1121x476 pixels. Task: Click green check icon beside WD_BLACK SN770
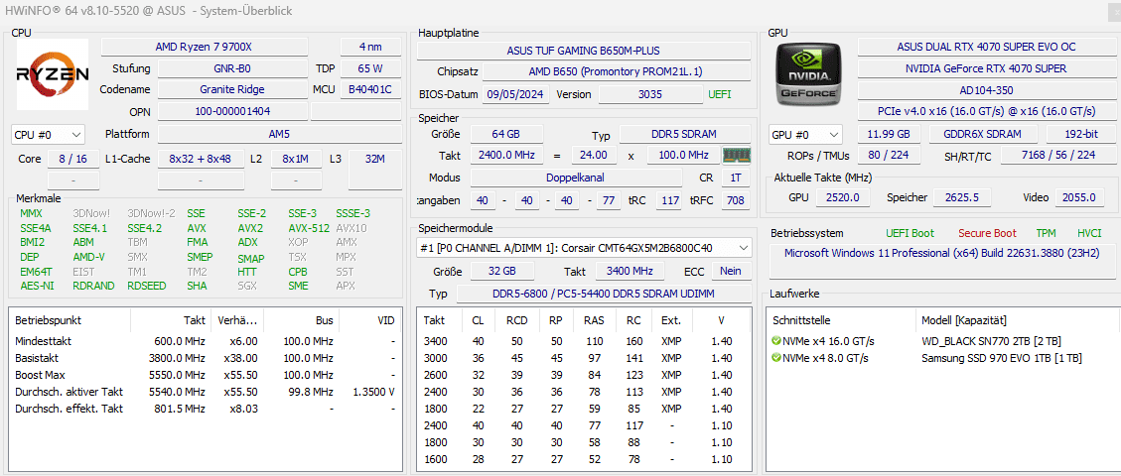pyautogui.click(x=777, y=341)
